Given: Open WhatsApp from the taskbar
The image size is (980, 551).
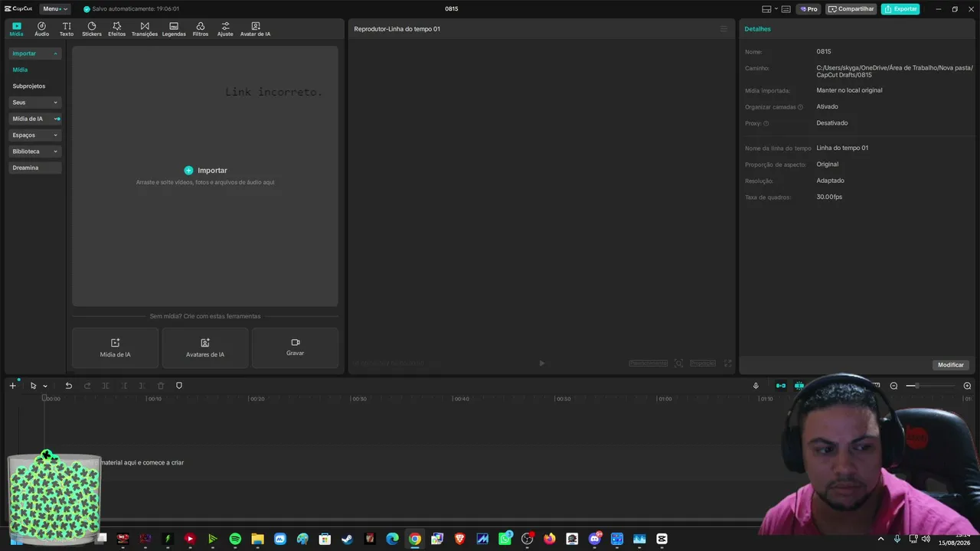Looking at the screenshot, I should coord(505,539).
